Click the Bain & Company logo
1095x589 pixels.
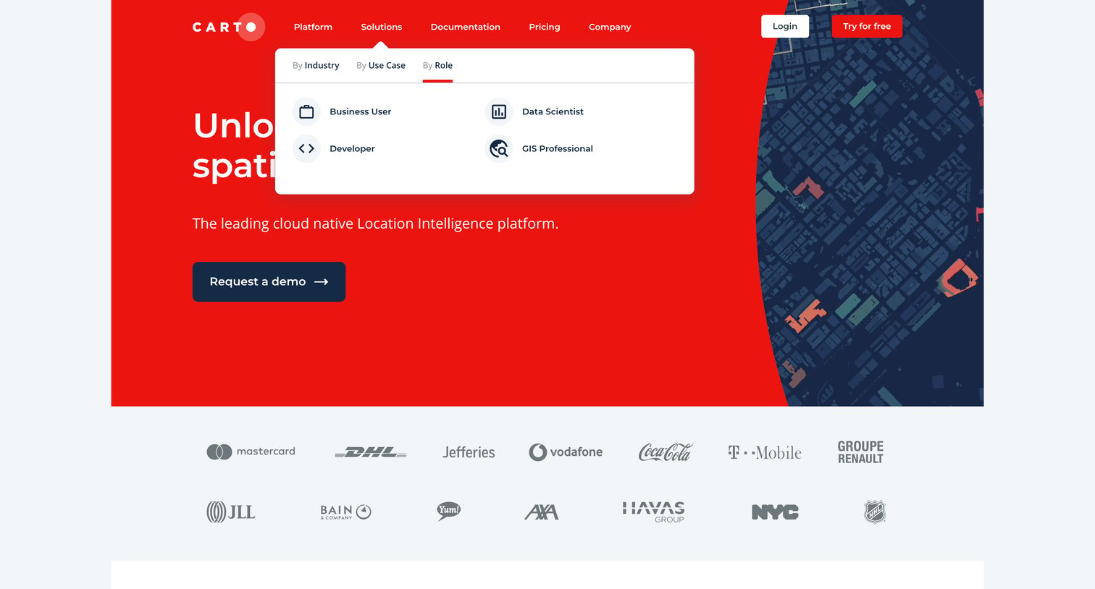(345, 512)
